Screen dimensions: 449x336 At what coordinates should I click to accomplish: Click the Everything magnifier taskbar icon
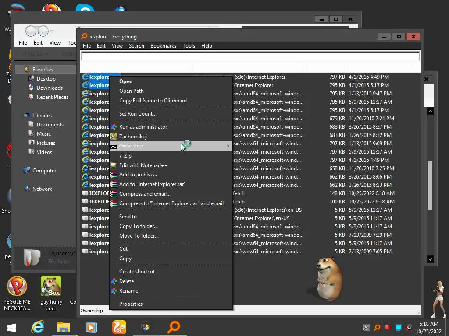tap(174, 327)
